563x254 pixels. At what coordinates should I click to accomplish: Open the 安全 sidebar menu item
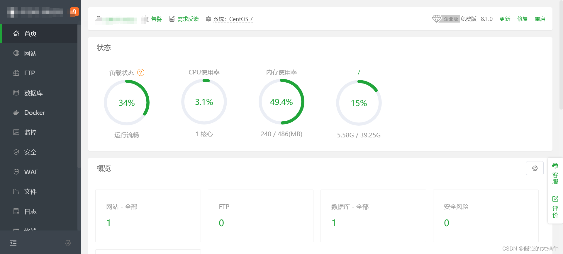39,152
